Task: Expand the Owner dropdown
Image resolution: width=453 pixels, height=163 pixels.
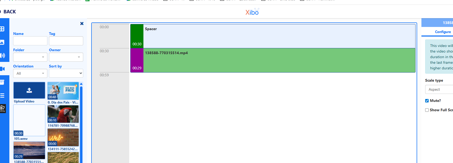Action: [66, 57]
